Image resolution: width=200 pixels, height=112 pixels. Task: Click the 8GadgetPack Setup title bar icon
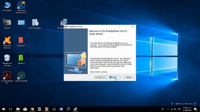[x=66, y=26]
